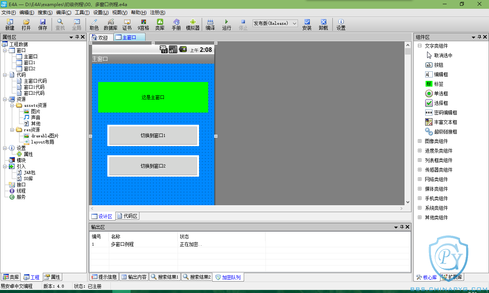The image size is (489, 293).
Task: Open the 文件(F) menu
Action: tap(9, 13)
